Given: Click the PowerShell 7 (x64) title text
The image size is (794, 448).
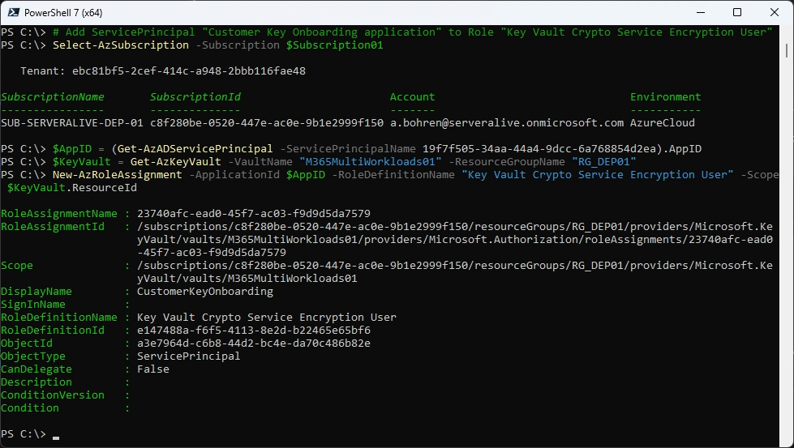Looking at the screenshot, I should click(63, 13).
